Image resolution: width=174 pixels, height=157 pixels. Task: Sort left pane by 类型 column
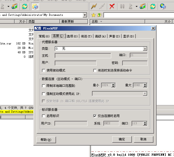click(43, 22)
